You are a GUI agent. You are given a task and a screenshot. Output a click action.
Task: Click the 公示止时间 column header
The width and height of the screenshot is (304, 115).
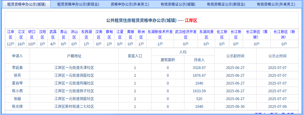(x=277, y=56)
